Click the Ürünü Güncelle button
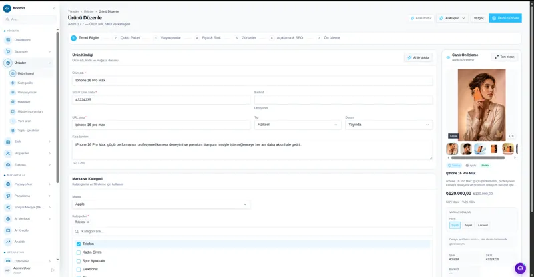 click(505, 18)
